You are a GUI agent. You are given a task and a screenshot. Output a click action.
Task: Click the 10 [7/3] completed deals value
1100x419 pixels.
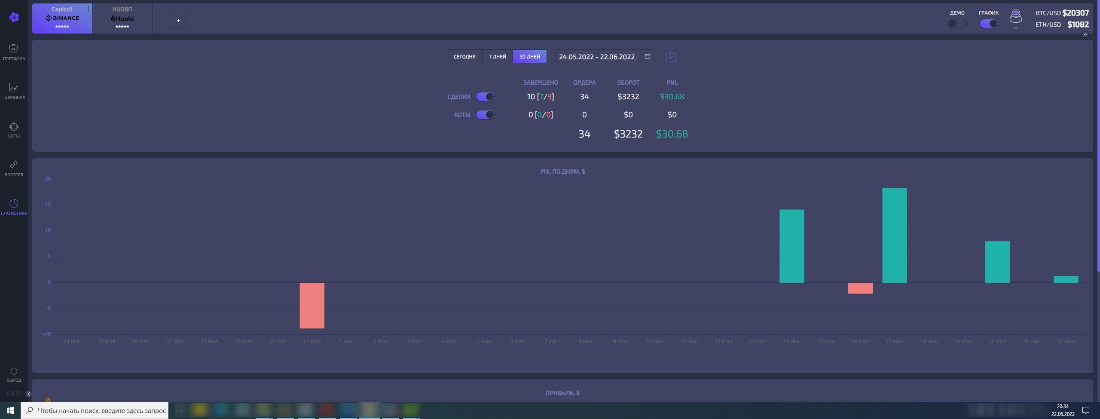(541, 97)
